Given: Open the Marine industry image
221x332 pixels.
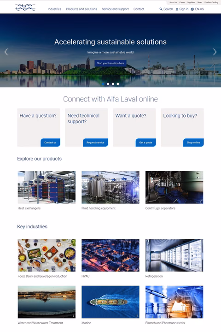Looking at the screenshot, I should tap(110, 302).
